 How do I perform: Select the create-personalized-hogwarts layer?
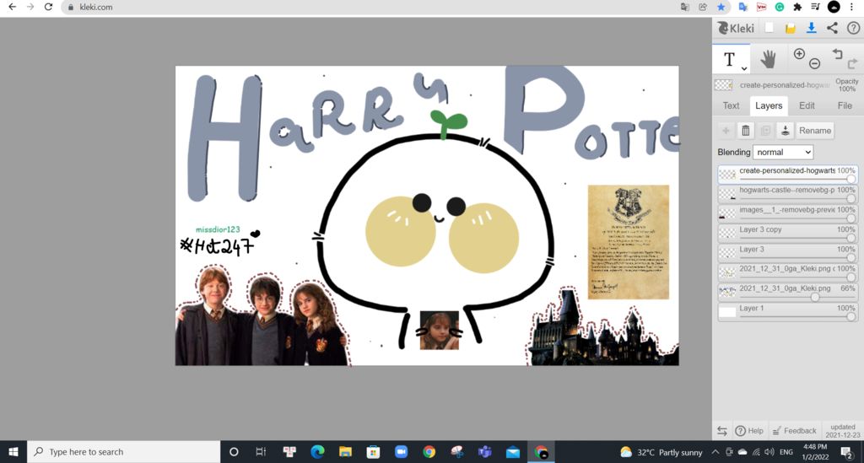787,174
